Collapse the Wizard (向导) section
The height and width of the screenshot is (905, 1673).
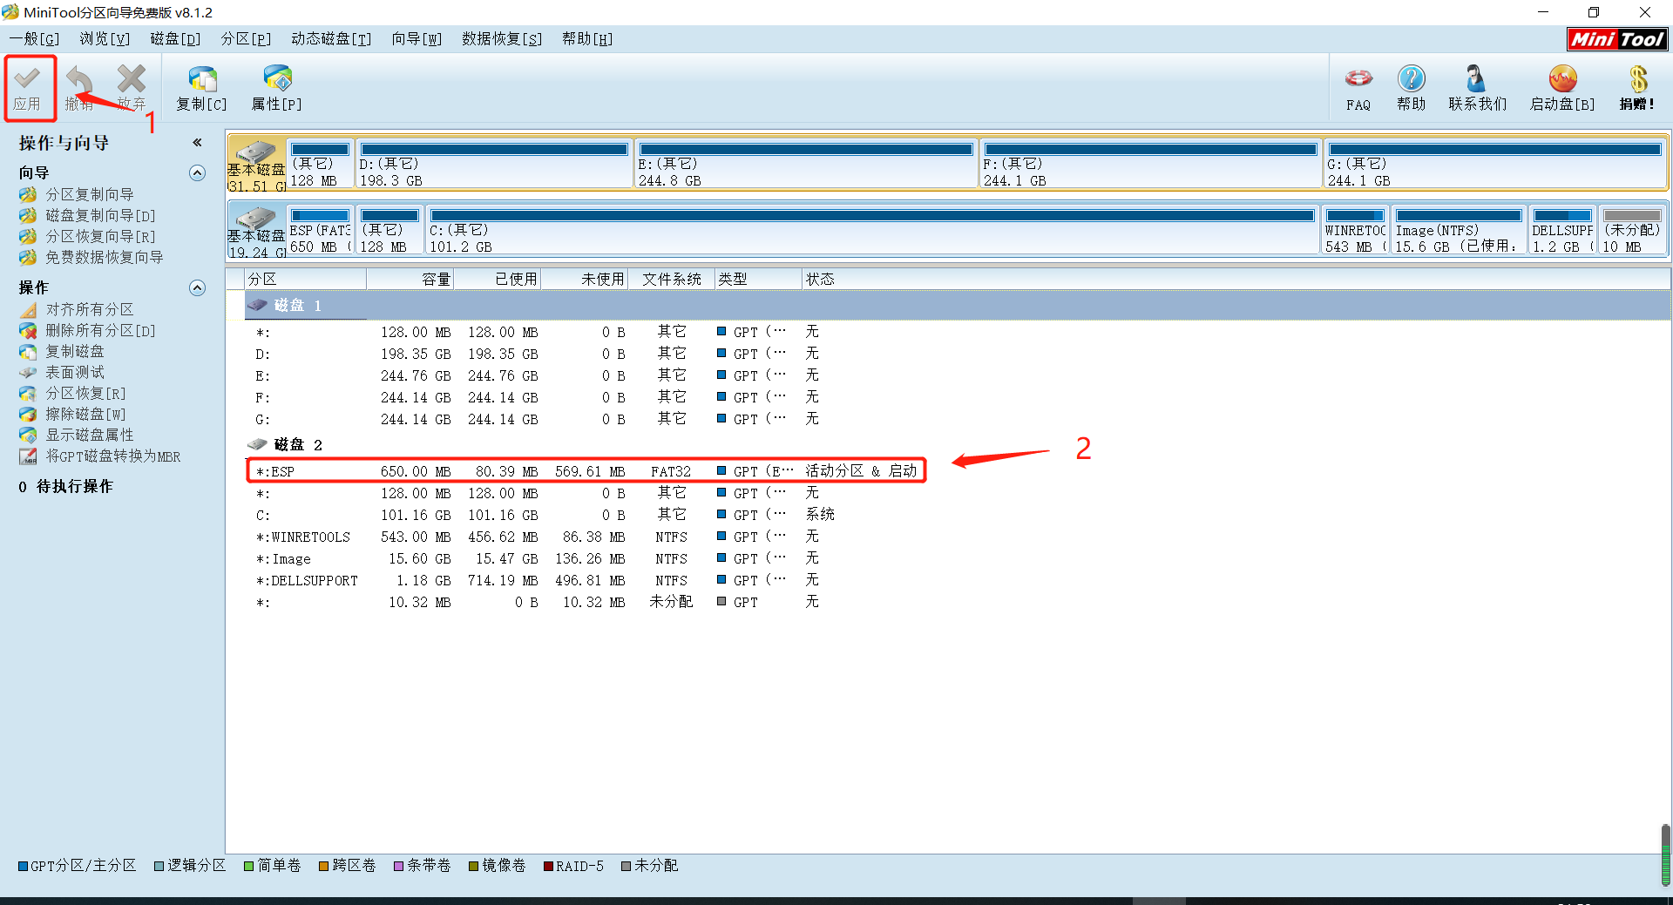[x=198, y=172]
